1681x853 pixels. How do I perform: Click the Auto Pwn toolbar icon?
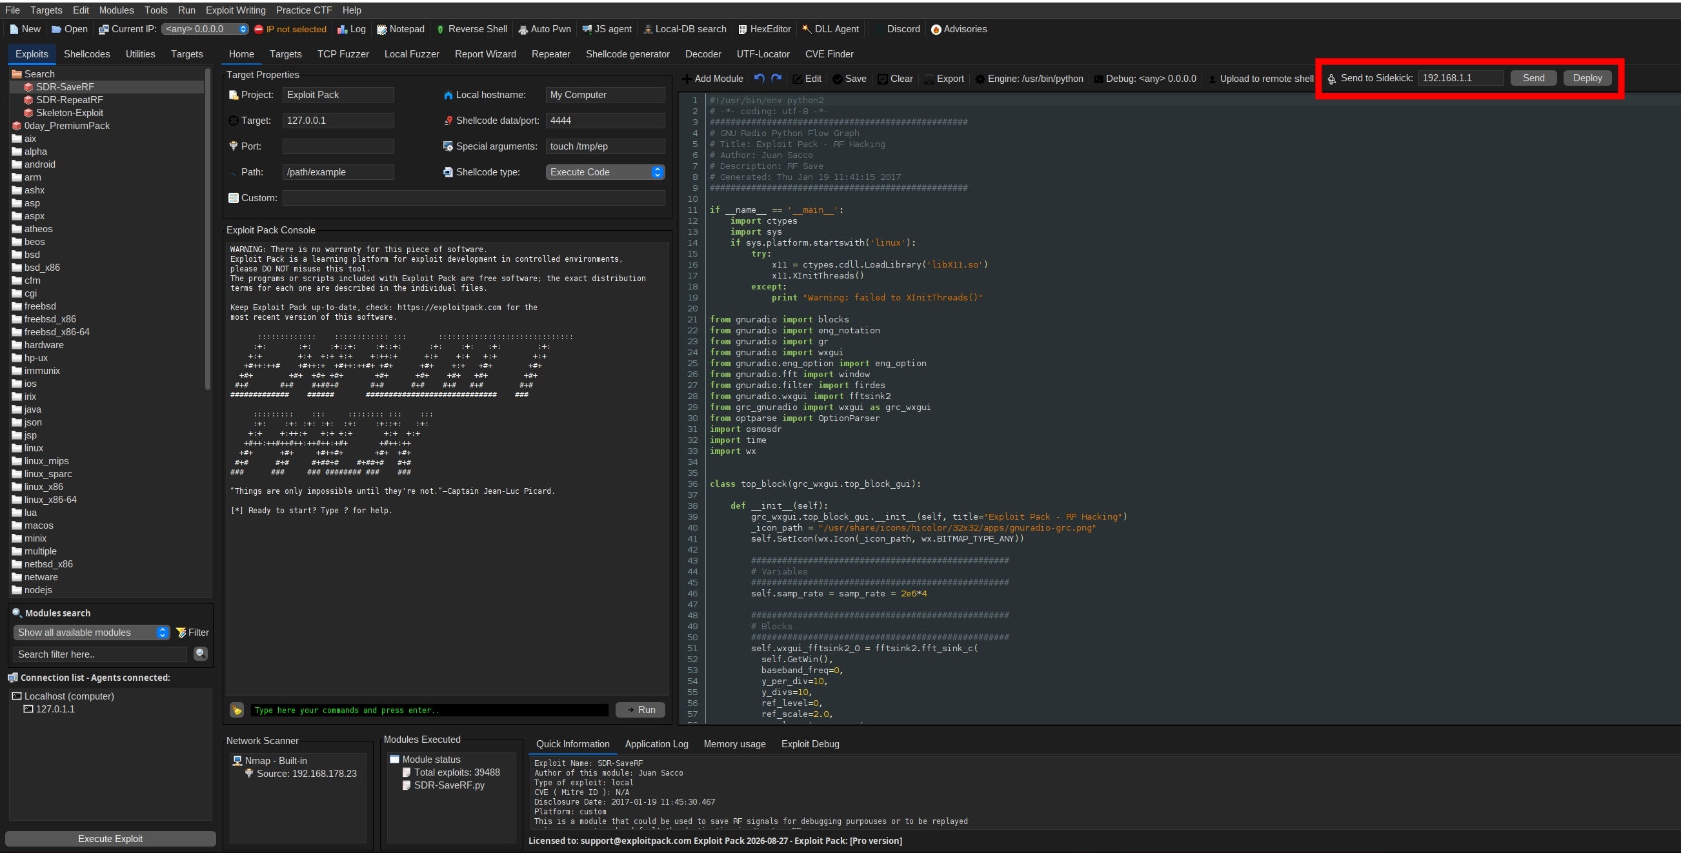tap(543, 29)
